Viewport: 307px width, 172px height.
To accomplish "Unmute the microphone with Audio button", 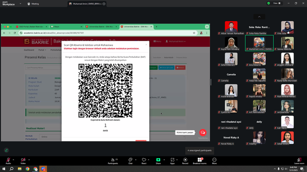I will point(8,161).
